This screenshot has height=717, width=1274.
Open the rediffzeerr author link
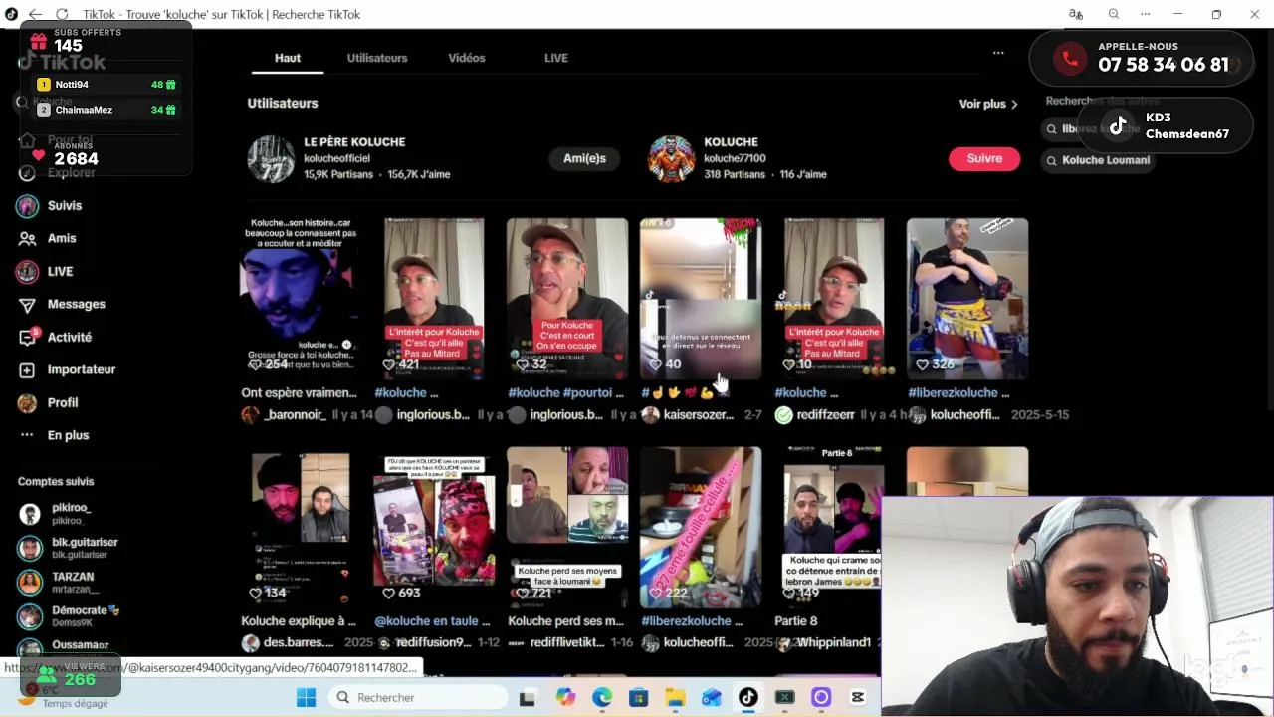826,415
